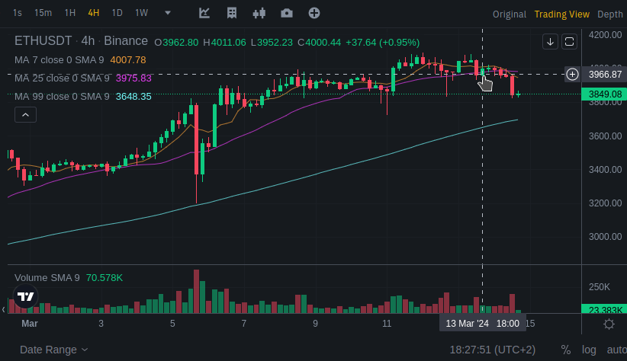Open technical indicators chart icon

[x=204, y=13]
